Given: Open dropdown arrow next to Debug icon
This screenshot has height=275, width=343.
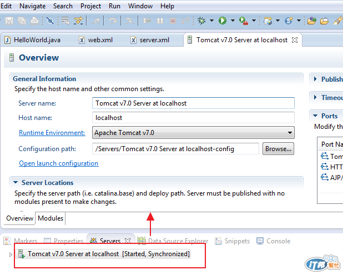Looking at the screenshot, I should click(211, 21).
